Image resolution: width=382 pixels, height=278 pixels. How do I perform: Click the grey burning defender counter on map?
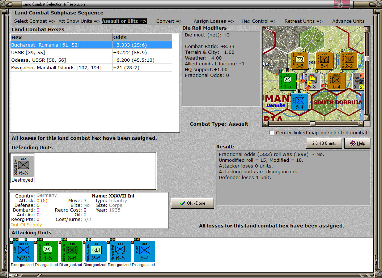tap(312, 81)
